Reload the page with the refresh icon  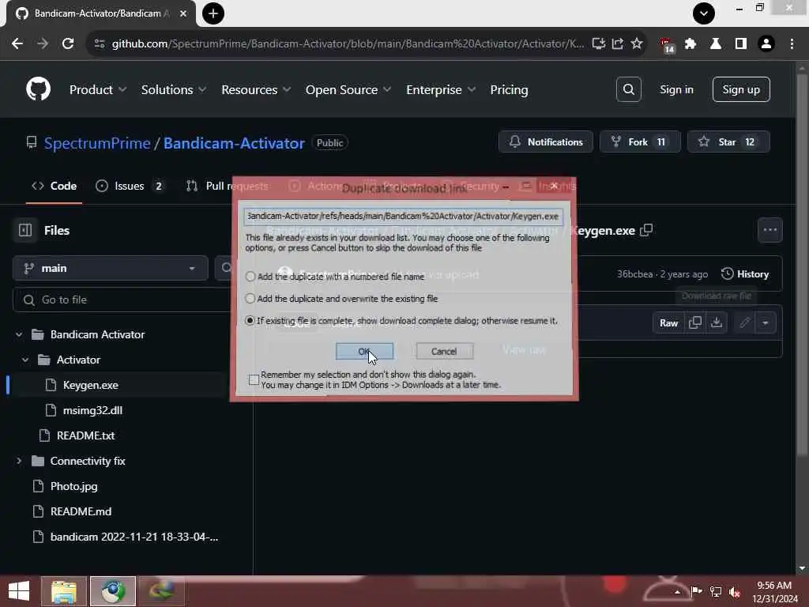tap(68, 44)
